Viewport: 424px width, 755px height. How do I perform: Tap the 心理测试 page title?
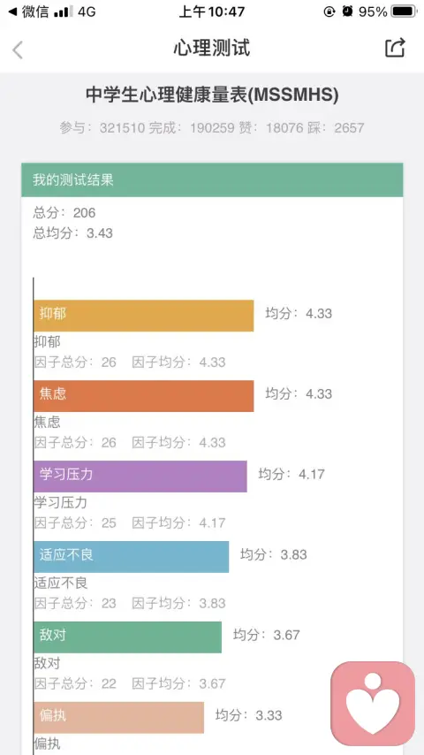point(212,49)
